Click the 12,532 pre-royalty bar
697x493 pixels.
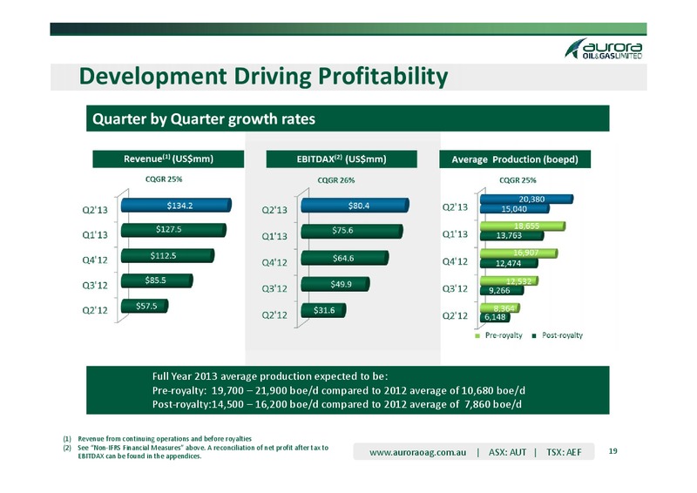510,281
